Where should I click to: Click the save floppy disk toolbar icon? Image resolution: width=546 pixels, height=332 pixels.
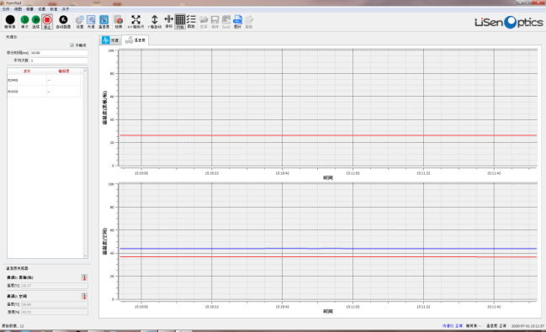click(x=215, y=22)
